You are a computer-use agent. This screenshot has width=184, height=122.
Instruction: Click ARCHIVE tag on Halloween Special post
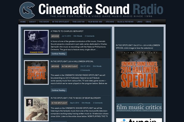pos(55,66)
